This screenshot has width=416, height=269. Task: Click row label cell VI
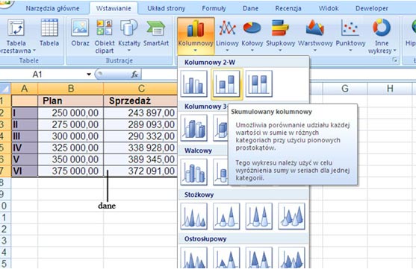click(25, 171)
